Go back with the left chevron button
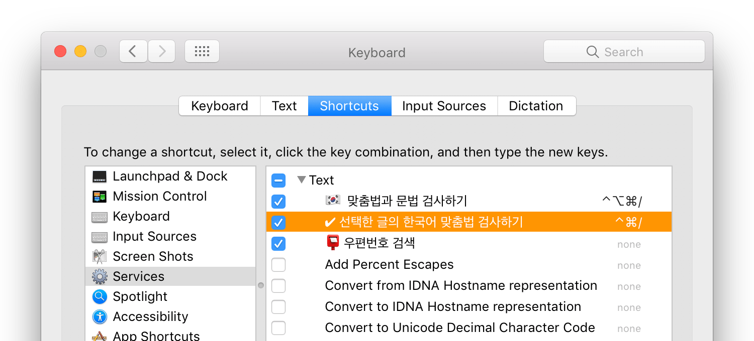The height and width of the screenshot is (341, 754). click(x=133, y=51)
